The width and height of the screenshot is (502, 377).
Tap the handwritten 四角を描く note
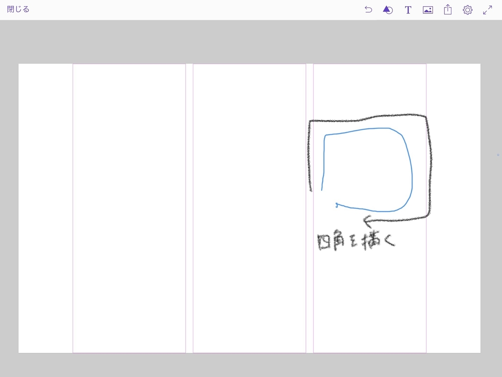[x=356, y=241]
